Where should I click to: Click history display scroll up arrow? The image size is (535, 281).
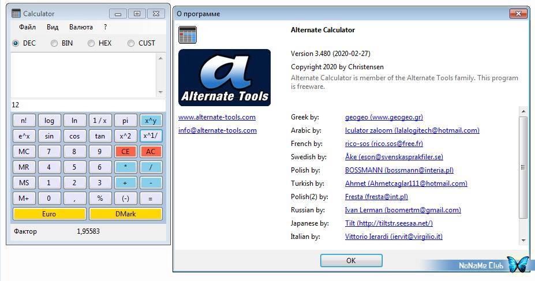pyautogui.click(x=160, y=58)
